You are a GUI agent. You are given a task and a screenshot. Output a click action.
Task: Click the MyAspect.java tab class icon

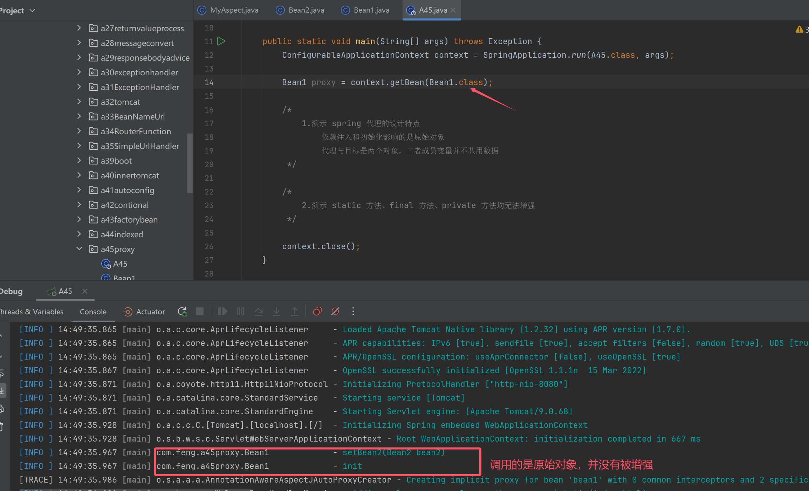(202, 10)
